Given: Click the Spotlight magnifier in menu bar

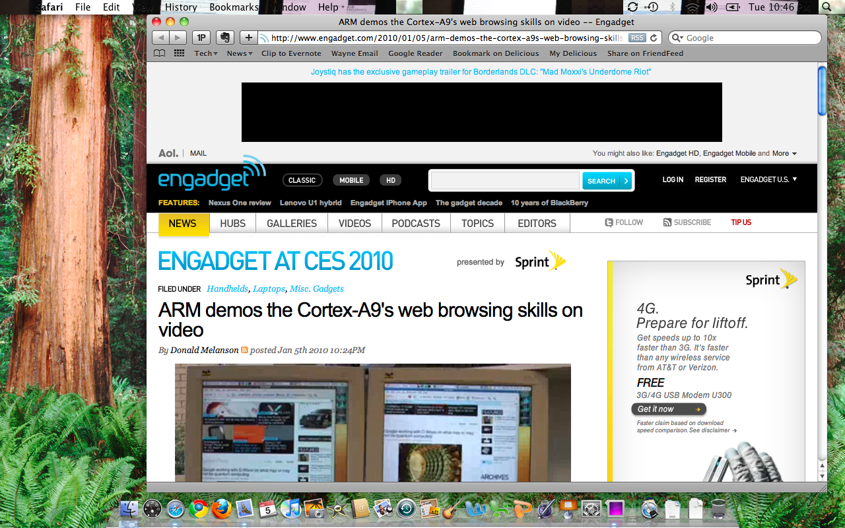Looking at the screenshot, I should (826, 7).
